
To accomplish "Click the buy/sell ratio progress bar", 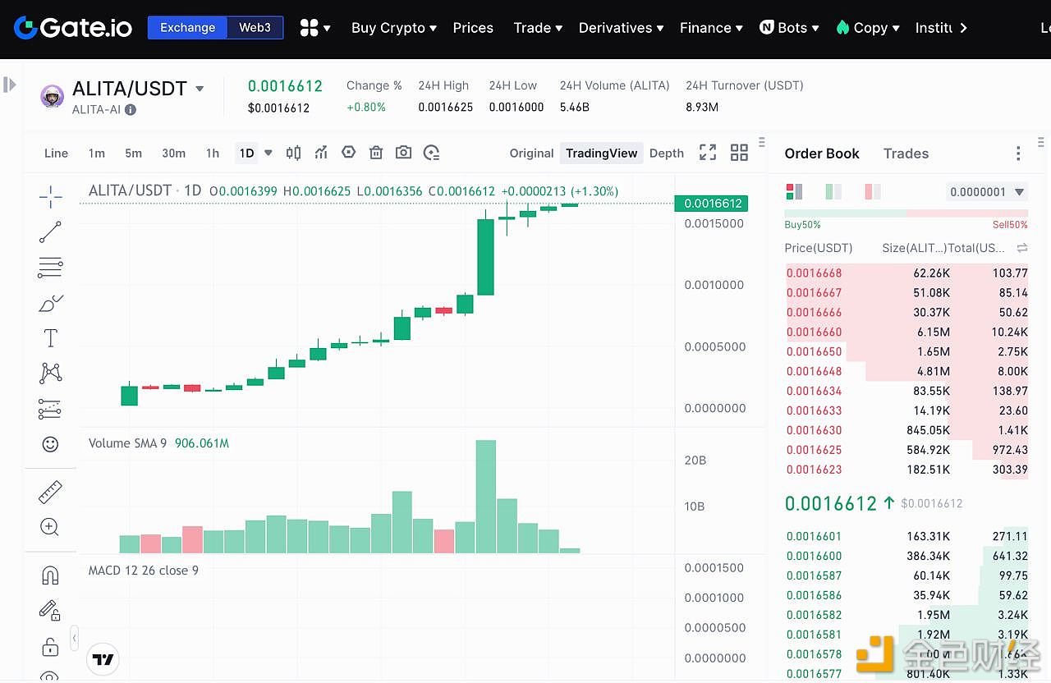I will click(x=906, y=213).
